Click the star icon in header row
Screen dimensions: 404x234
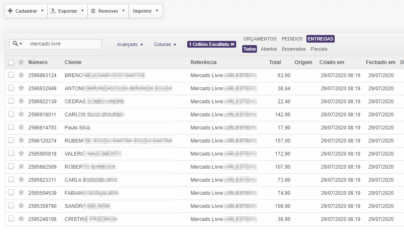pyautogui.click(x=21, y=62)
